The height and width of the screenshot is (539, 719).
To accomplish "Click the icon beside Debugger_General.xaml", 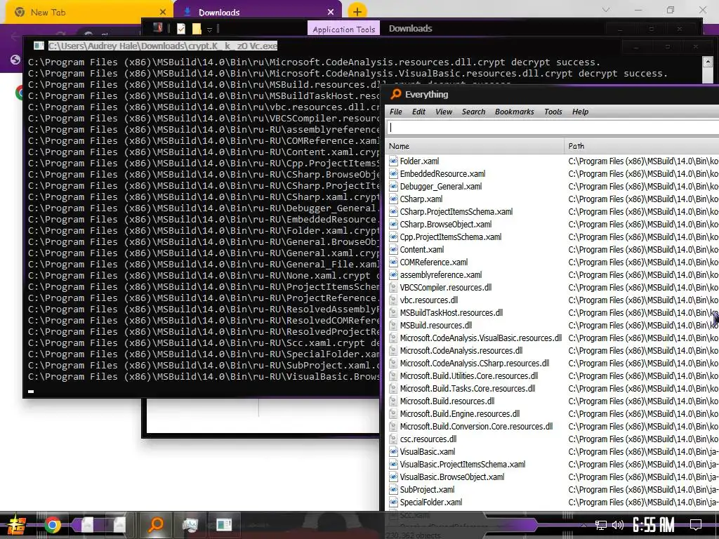I will click(393, 187).
